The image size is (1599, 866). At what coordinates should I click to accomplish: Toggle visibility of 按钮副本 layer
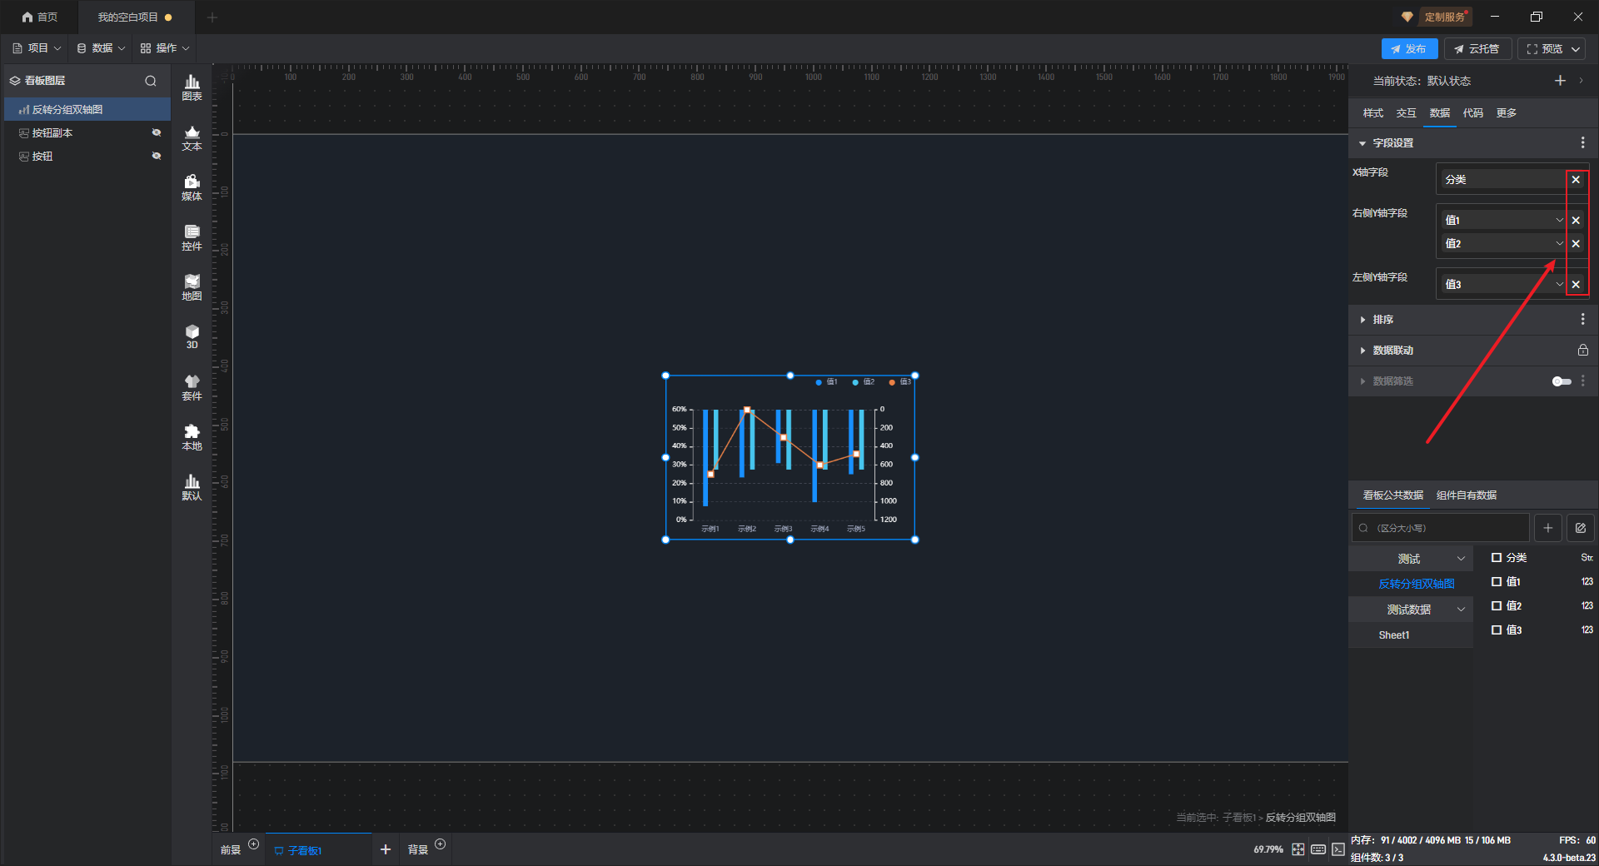click(156, 133)
